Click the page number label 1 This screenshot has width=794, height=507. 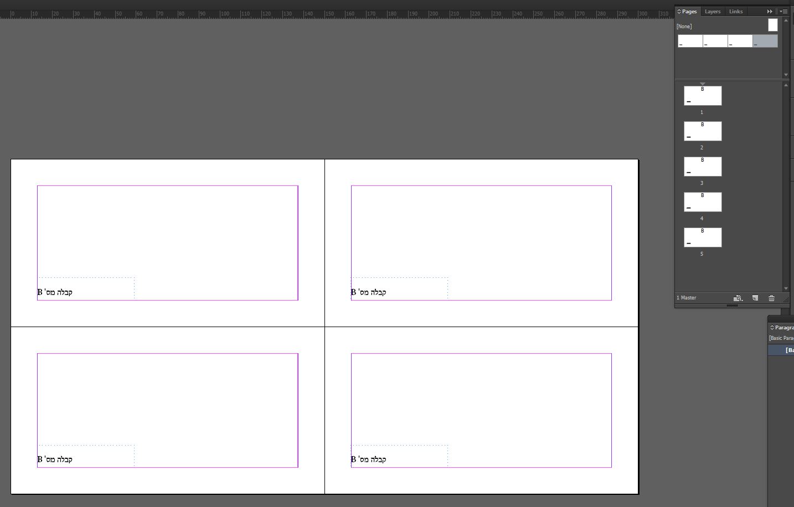point(702,112)
